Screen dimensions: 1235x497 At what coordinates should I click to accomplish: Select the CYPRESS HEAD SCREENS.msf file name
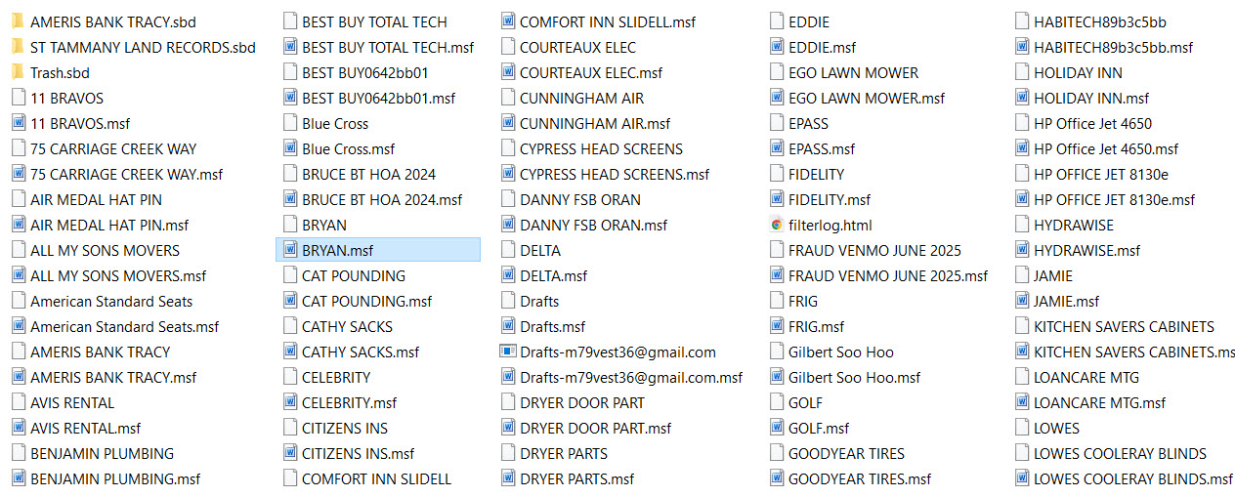(615, 174)
